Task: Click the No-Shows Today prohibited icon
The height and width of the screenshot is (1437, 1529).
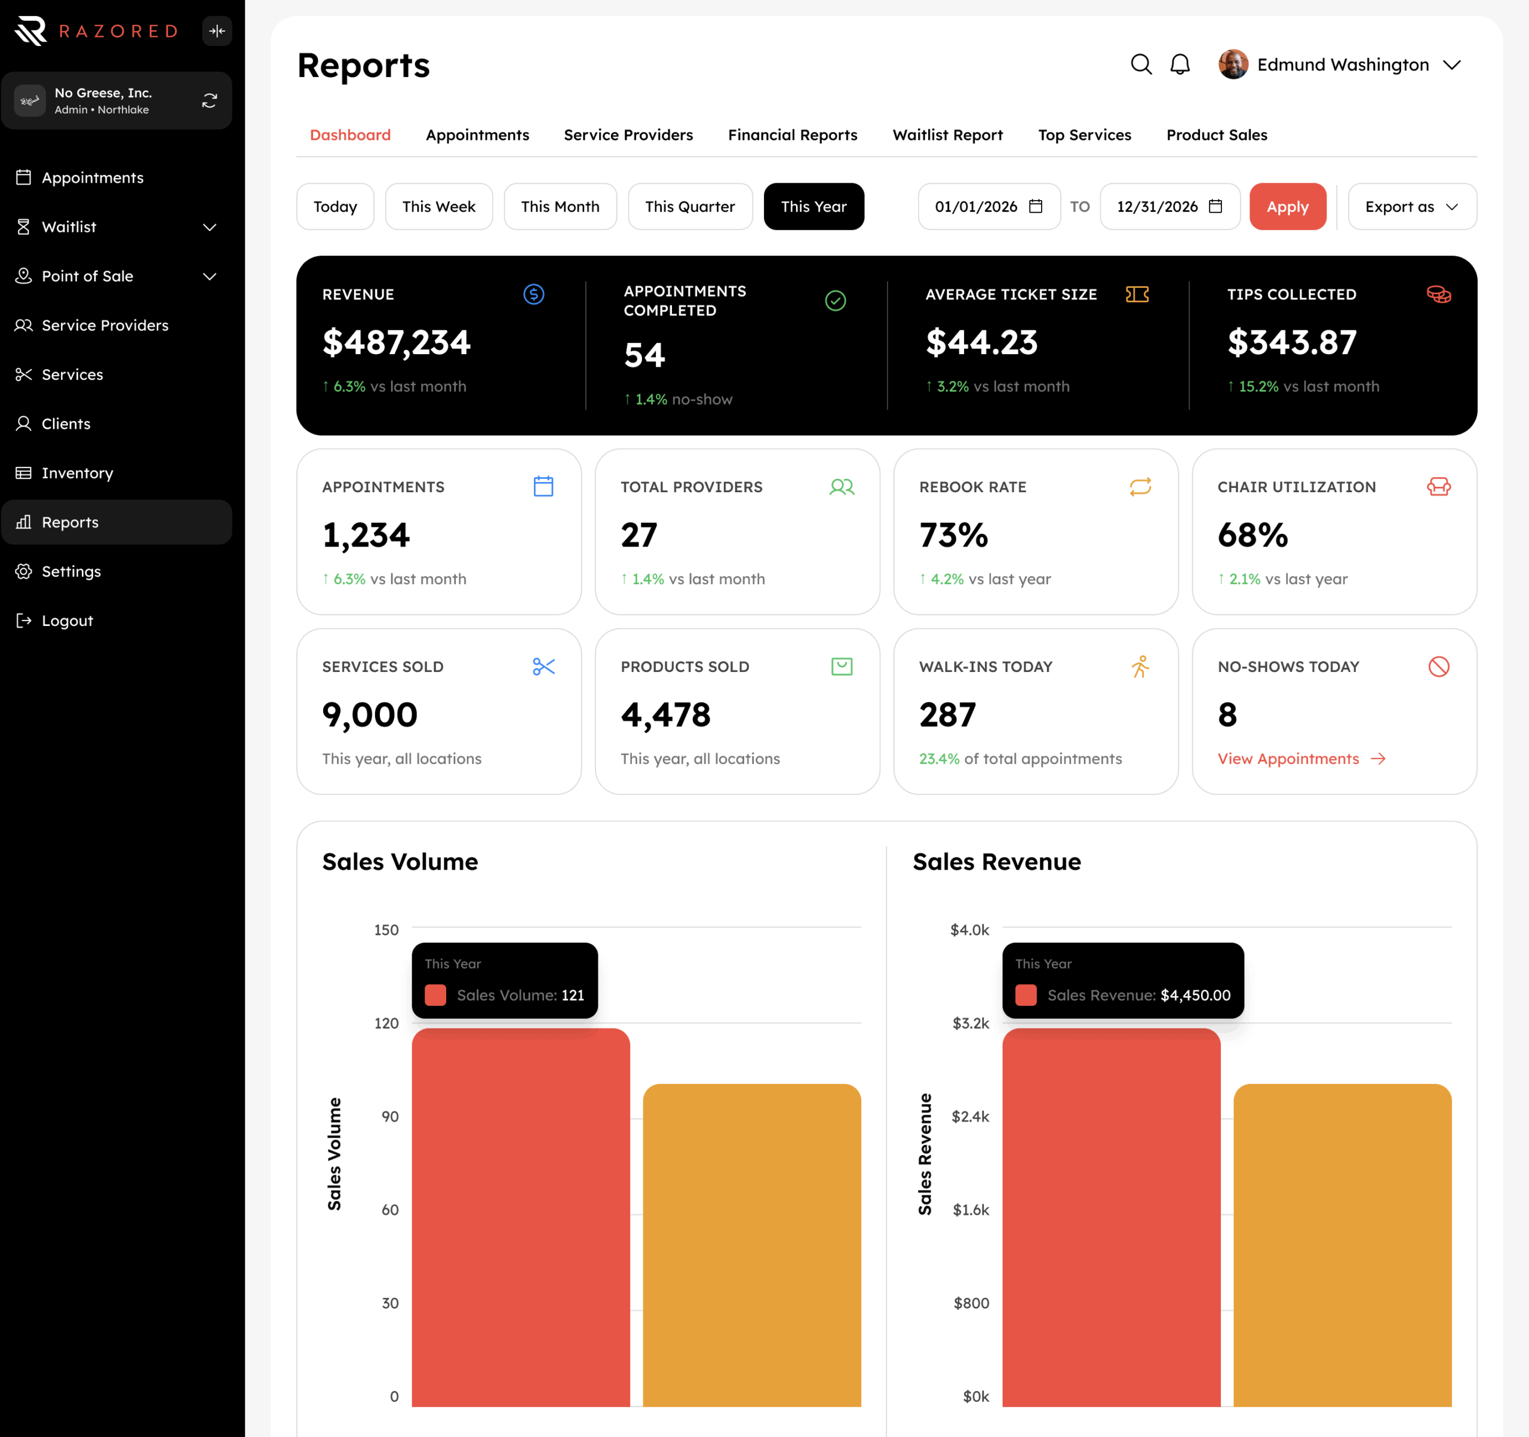Action: tap(1438, 666)
